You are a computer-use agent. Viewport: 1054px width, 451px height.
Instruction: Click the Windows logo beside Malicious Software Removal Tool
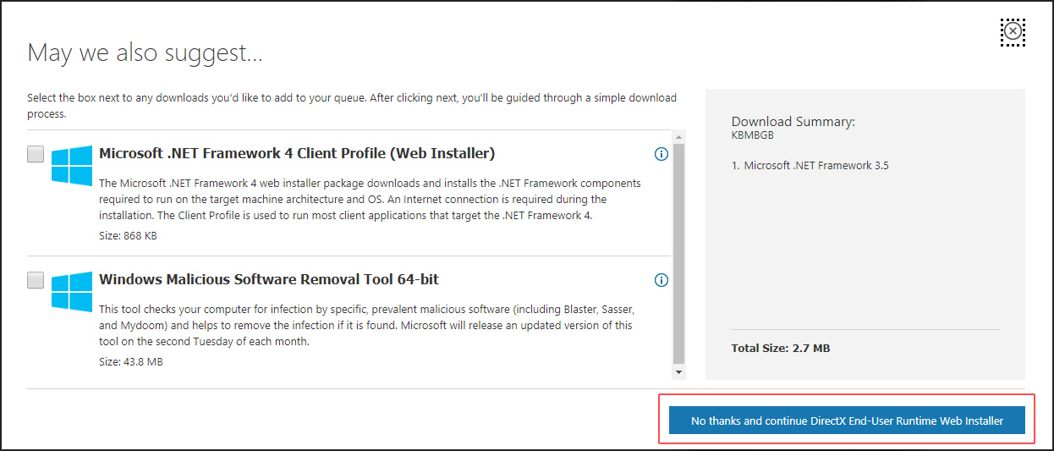72,291
